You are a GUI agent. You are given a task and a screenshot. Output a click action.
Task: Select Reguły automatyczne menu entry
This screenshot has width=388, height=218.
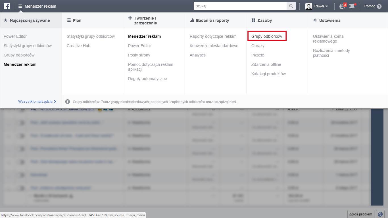[147, 79]
